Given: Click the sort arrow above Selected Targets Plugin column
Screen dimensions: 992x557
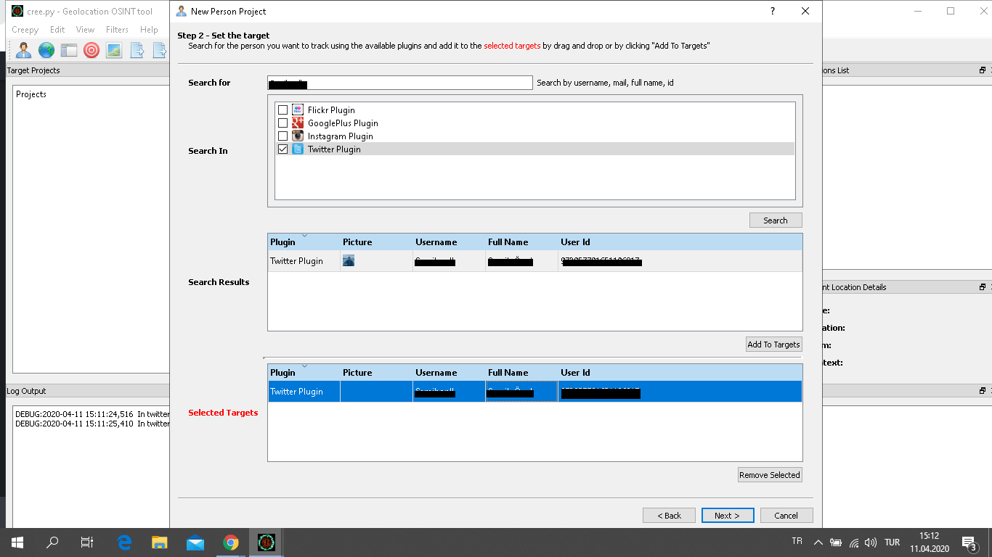Looking at the screenshot, I should tap(304, 366).
